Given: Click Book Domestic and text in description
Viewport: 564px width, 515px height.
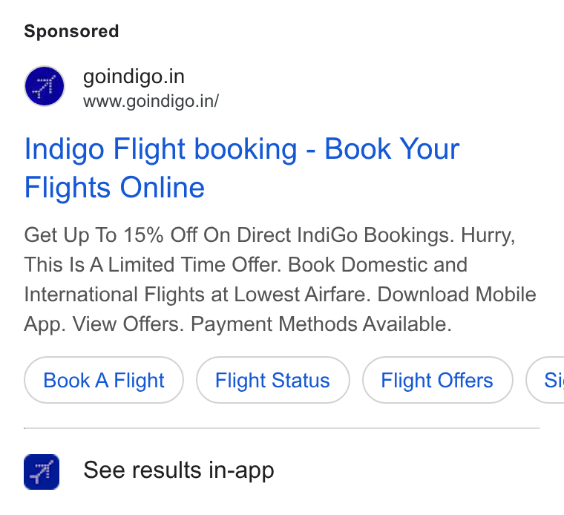Looking at the screenshot, I should tap(378, 265).
